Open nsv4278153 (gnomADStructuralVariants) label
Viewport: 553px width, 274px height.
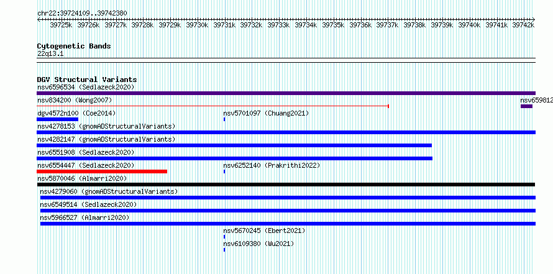click(106, 126)
